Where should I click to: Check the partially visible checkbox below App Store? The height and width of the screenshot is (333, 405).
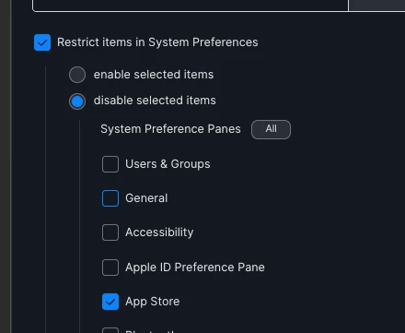pyautogui.click(x=110, y=330)
